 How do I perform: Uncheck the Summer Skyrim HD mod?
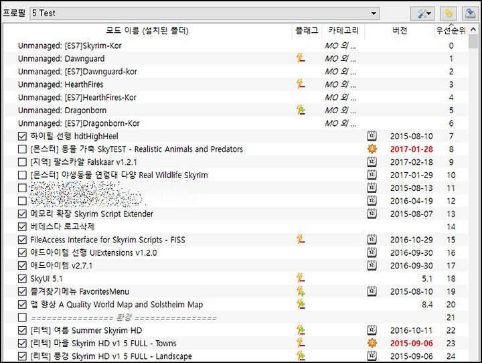pos(22,330)
